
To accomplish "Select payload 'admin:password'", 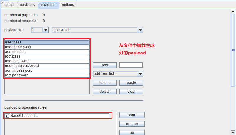I will 47,70.
